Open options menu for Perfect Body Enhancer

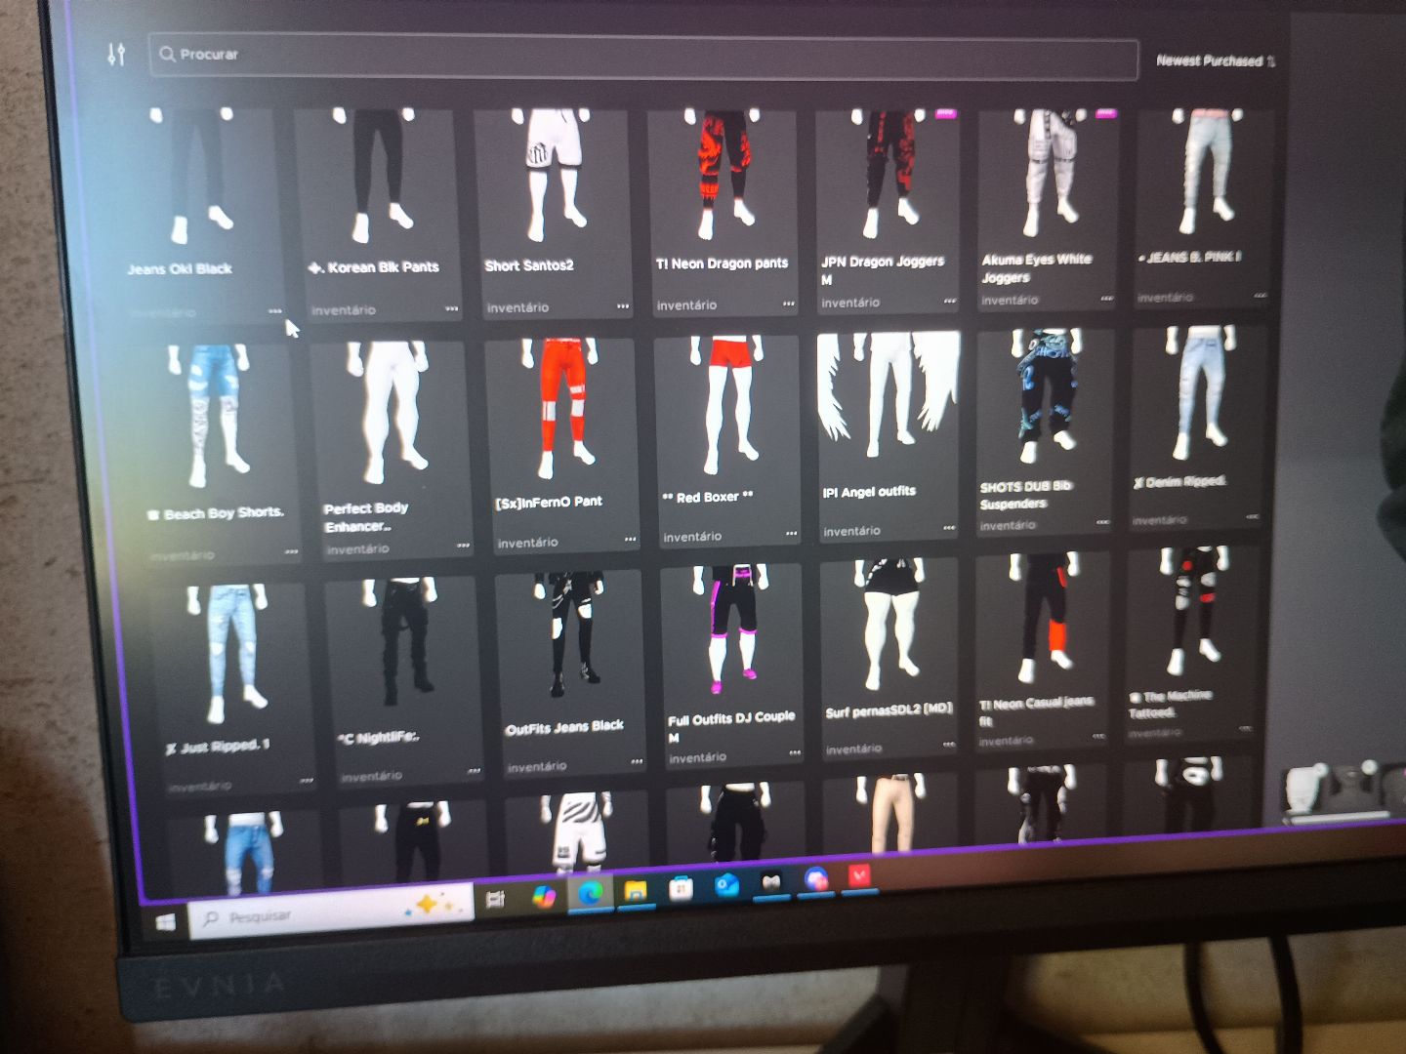pos(463,546)
